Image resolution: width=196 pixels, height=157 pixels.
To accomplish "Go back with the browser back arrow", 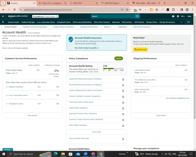I will coord(4,10).
